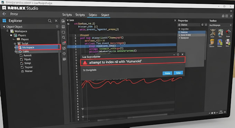The width and height of the screenshot is (235, 128).
Task: Collapse the Object Object header arrow
Action: click(x=4, y=27)
